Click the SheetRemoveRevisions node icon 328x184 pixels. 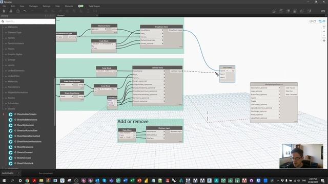[x=10, y=142]
